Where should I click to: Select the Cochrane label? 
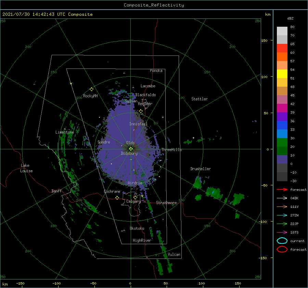point(112,191)
